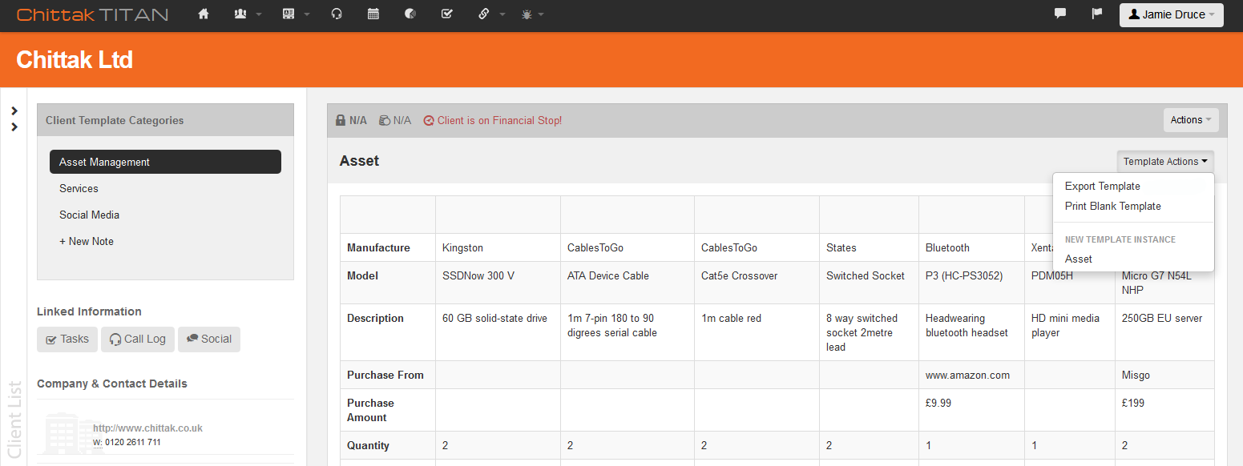Click the phone number 0120 2611 711

(x=132, y=442)
